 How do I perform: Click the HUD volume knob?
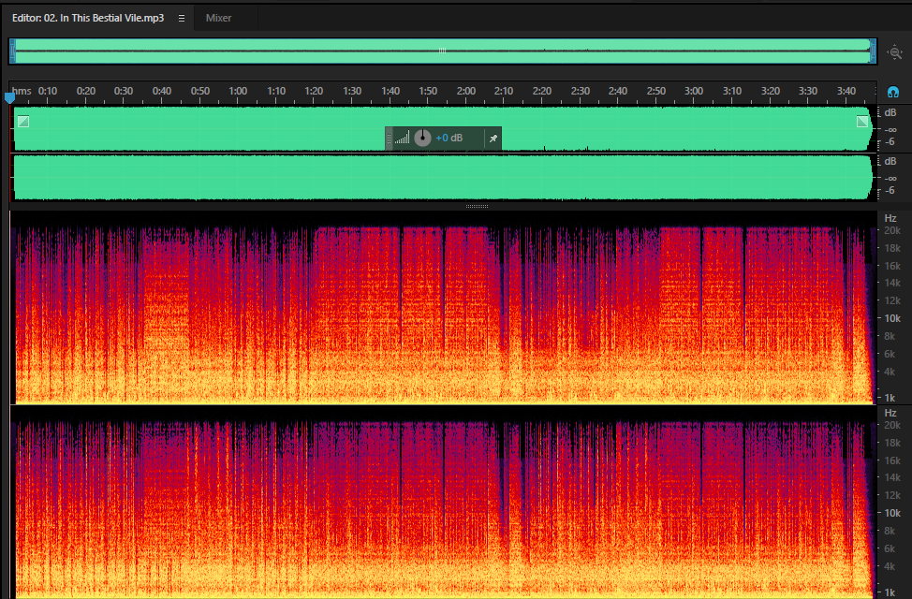coord(423,138)
